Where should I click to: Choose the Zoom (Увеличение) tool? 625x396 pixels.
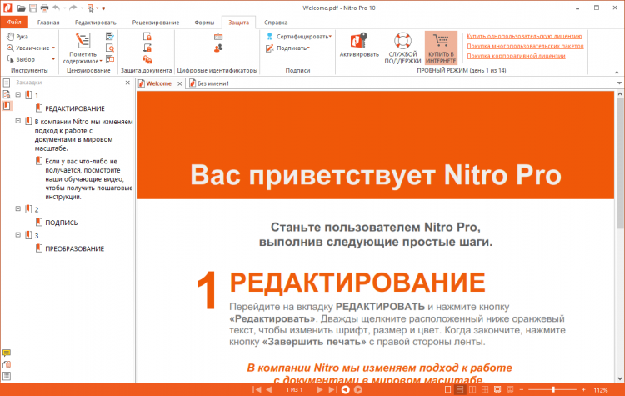[x=27, y=48]
